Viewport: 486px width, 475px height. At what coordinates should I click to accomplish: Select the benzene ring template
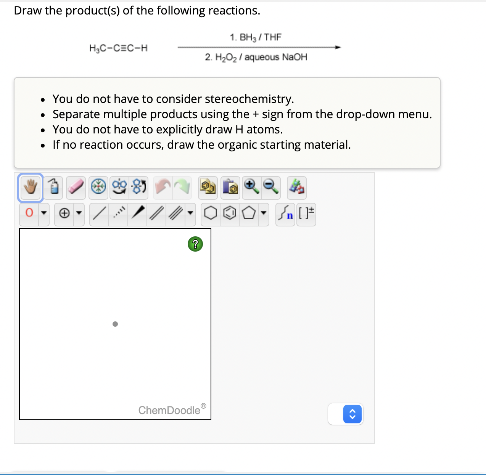click(x=229, y=214)
